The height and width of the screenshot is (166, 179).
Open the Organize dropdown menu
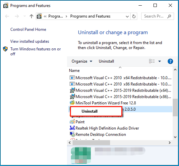click(x=82, y=61)
